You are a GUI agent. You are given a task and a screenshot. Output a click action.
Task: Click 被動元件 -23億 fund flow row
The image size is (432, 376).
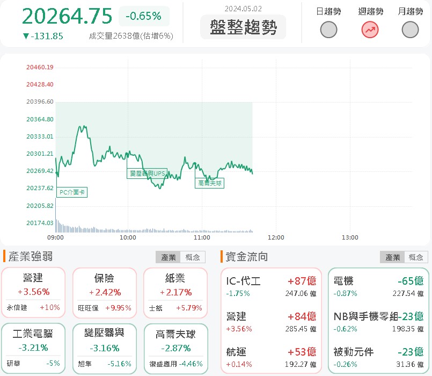tap(378, 358)
